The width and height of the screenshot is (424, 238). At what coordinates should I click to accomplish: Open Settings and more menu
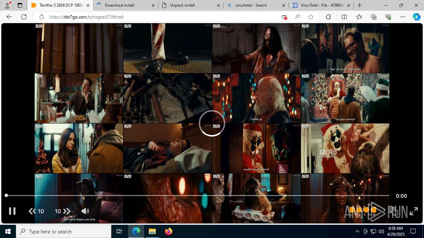point(403,17)
